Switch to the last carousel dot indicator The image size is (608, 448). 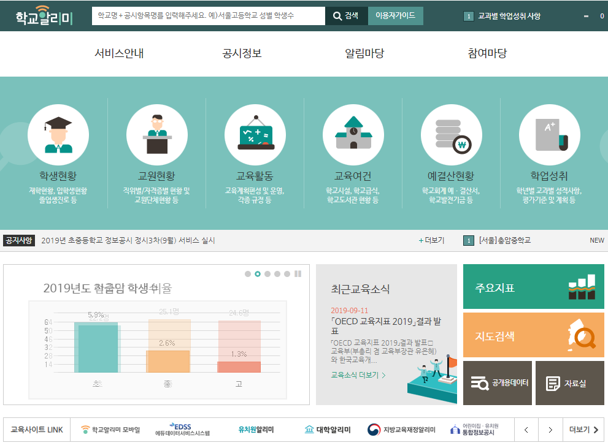(x=287, y=274)
